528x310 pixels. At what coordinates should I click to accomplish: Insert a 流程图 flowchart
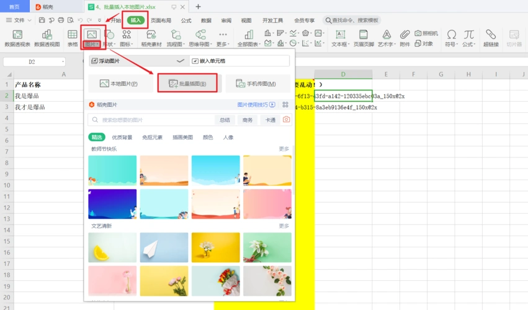coord(176,38)
